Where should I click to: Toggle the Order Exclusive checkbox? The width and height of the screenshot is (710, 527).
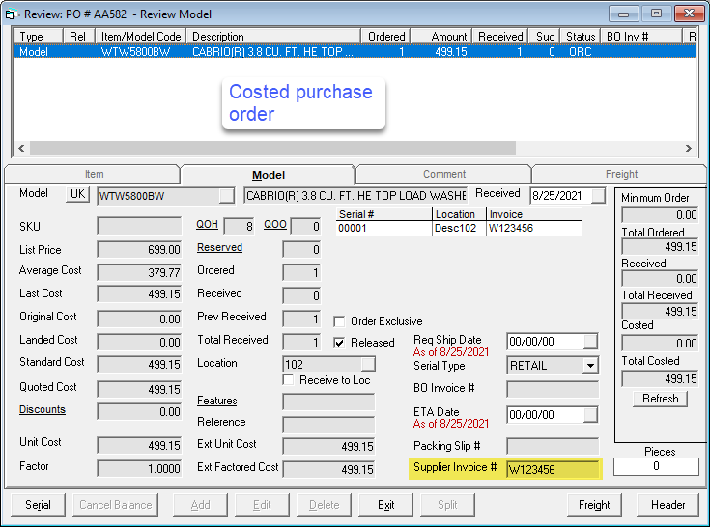coord(339,321)
